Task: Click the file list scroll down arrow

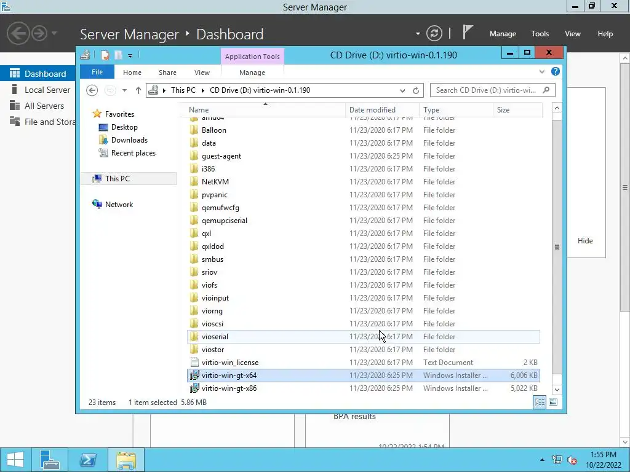Action: pos(557,389)
